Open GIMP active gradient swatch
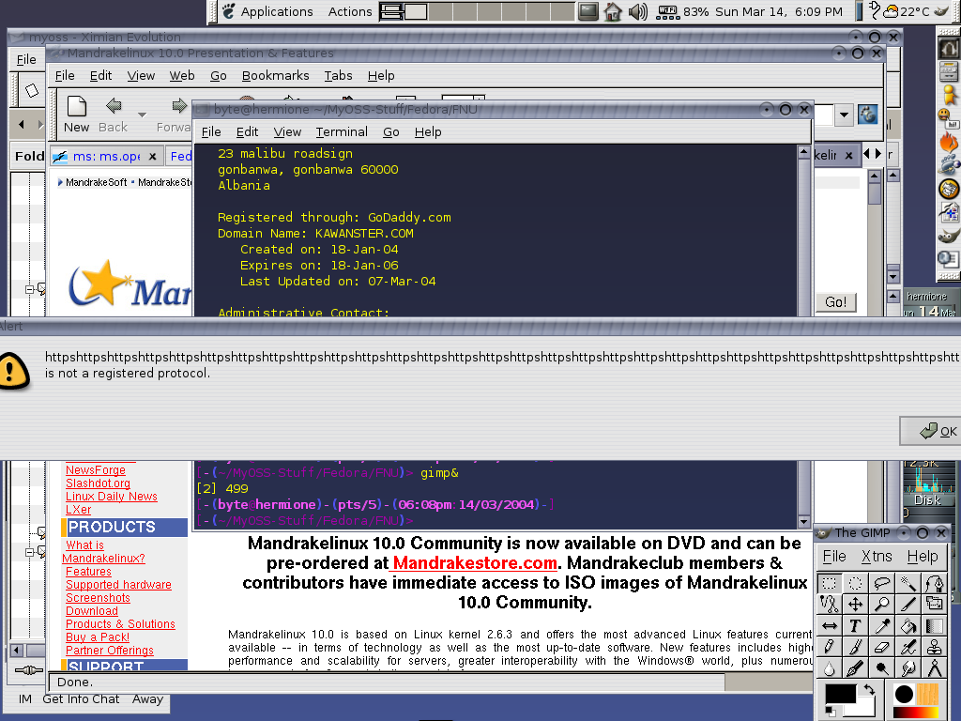The height and width of the screenshot is (721, 961). pyautogui.click(x=916, y=713)
